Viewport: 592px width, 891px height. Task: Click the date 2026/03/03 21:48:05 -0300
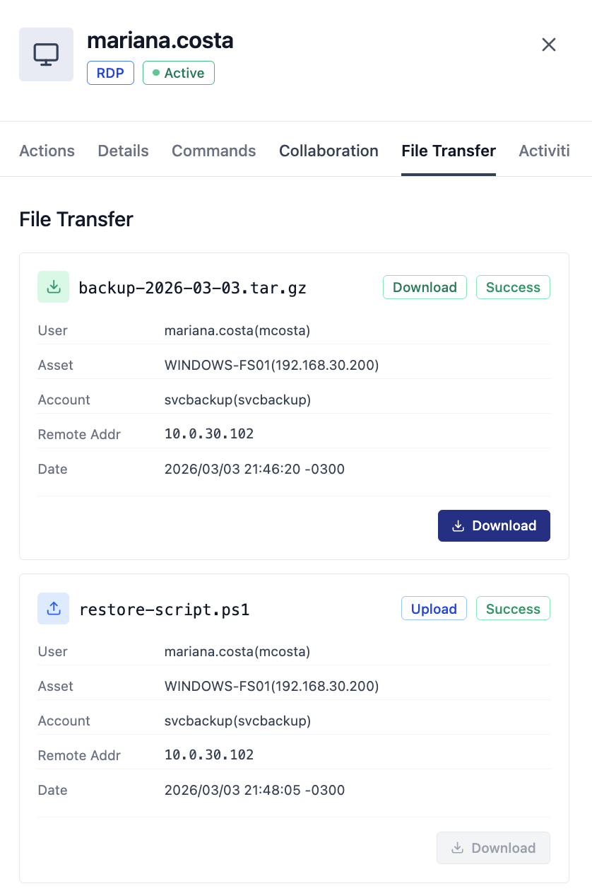pos(254,790)
